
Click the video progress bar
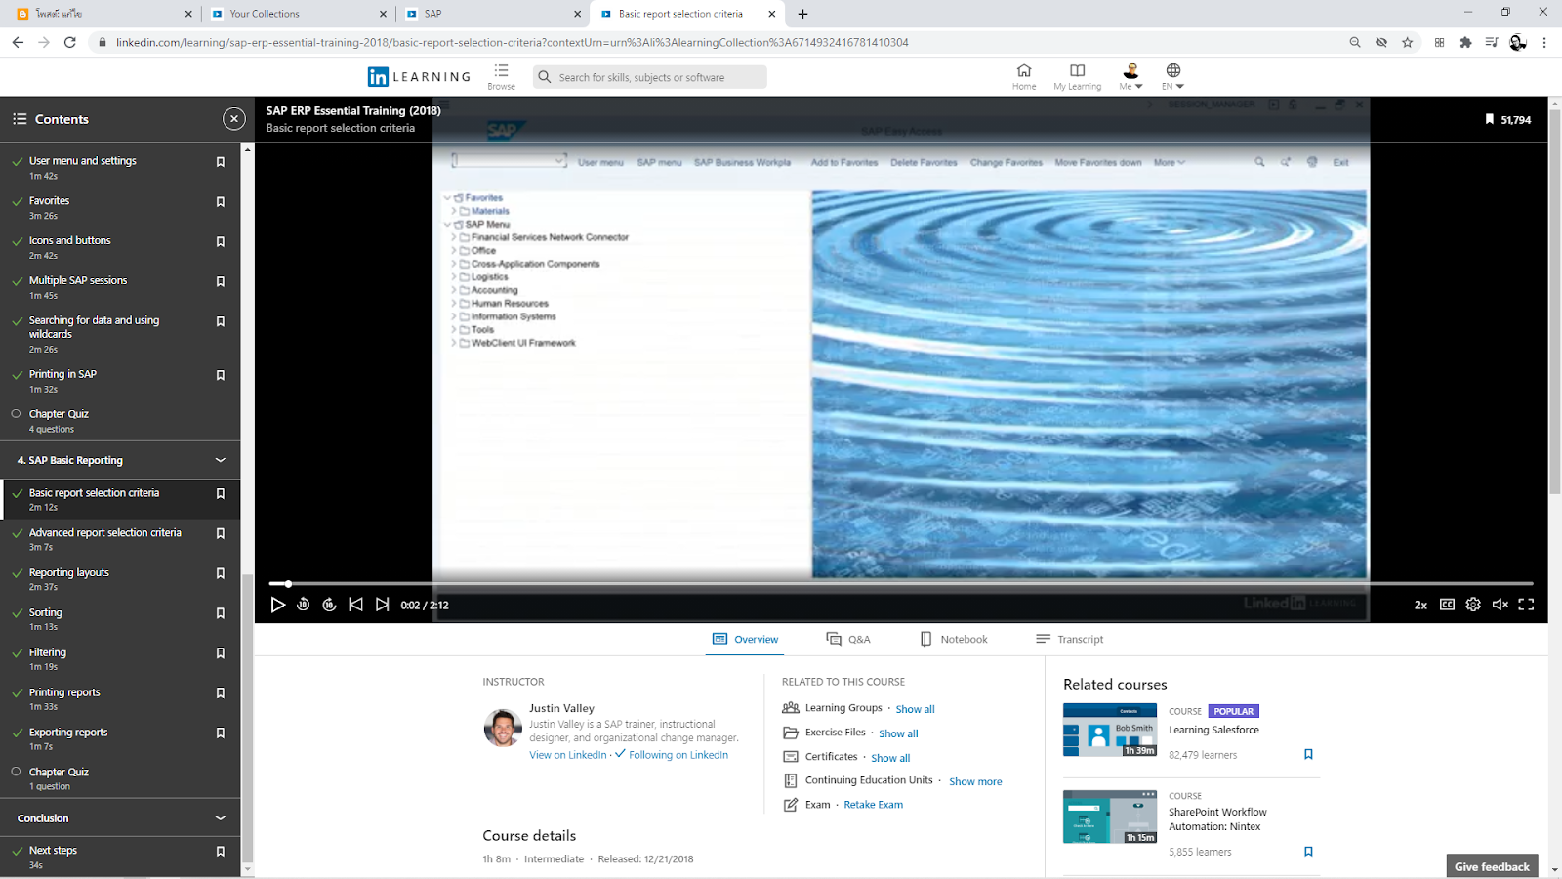coord(901,584)
